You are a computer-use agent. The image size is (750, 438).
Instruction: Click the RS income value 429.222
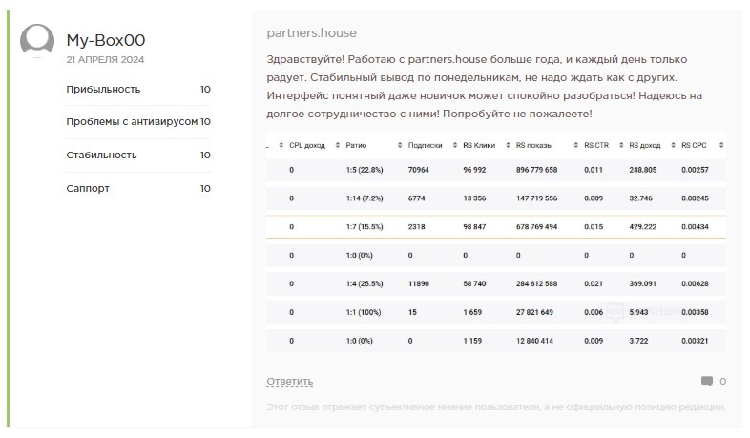tap(643, 227)
